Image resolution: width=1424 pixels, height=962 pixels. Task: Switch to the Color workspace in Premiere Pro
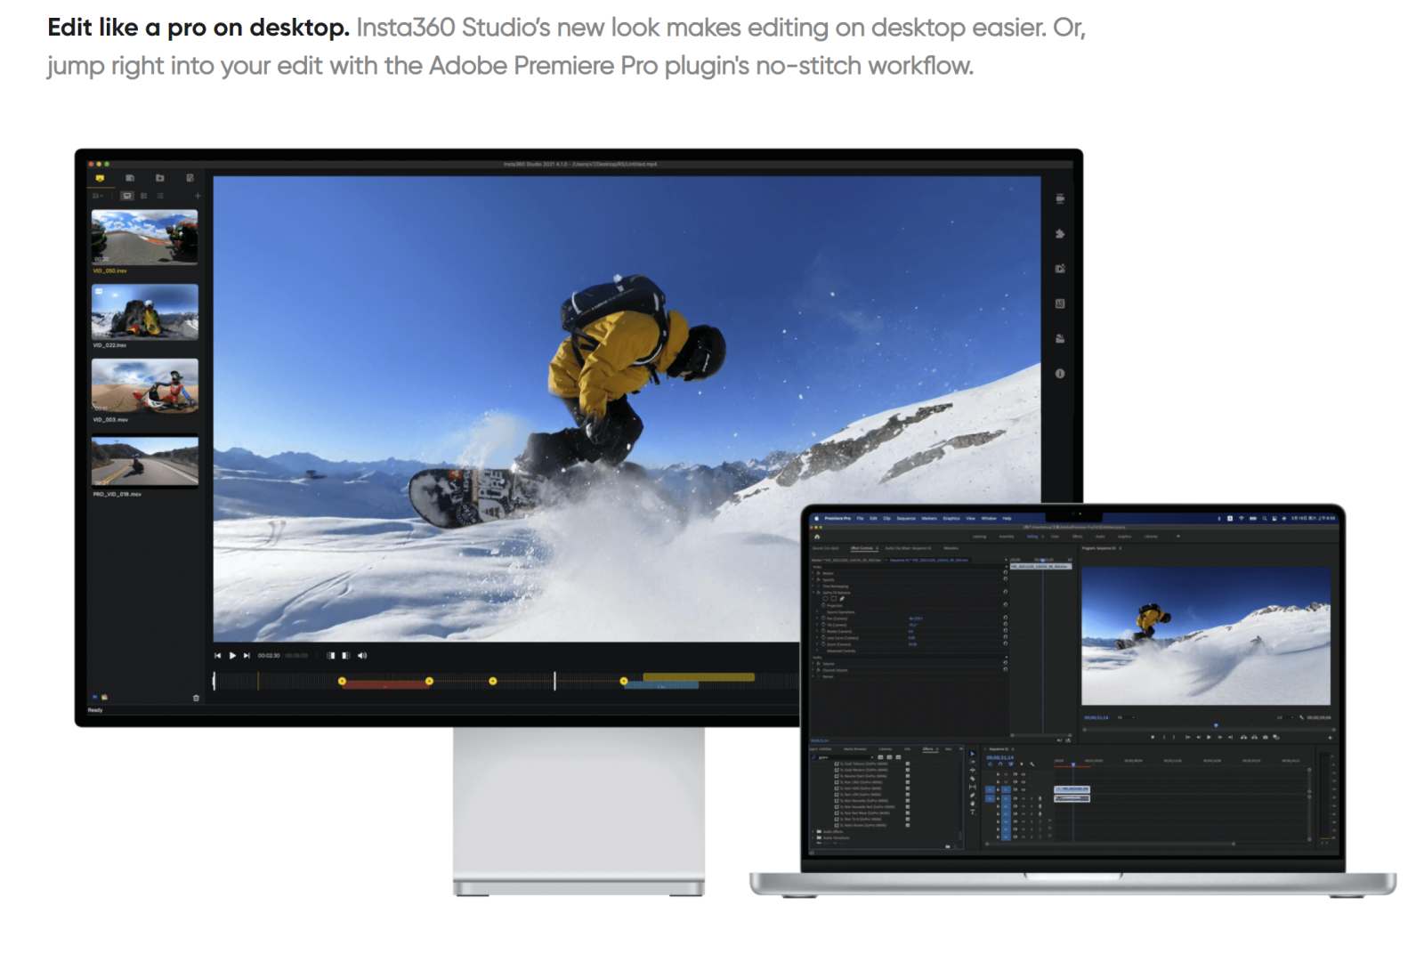point(1055,537)
